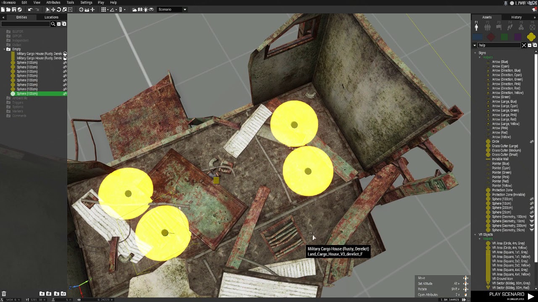Click the PLAY SCENARIO button
The height and width of the screenshot is (302, 538).
[511, 295]
